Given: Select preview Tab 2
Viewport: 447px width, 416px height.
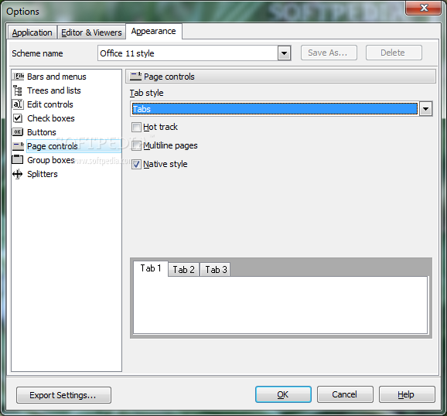Looking at the screenshot, I should tap(183, 269).
